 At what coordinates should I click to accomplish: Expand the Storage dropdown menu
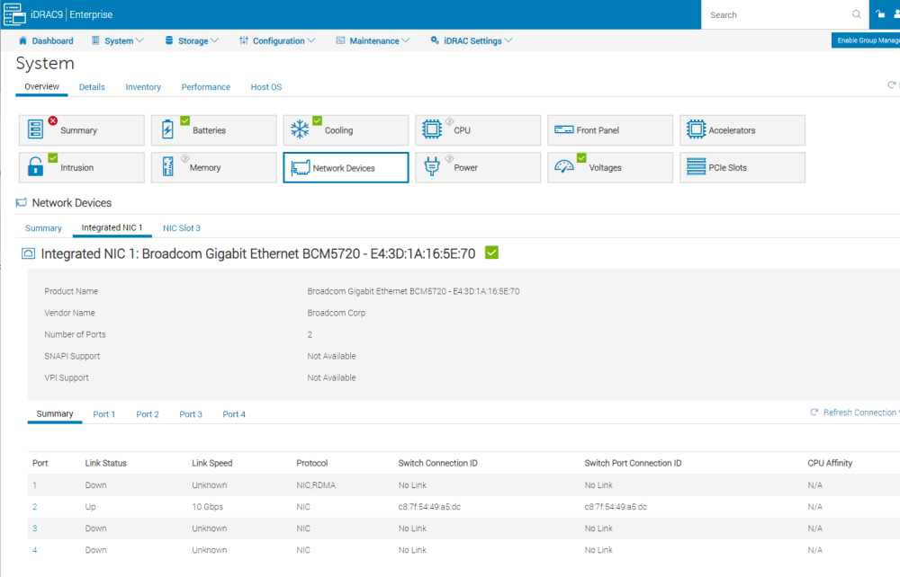(x=192, y=40)
